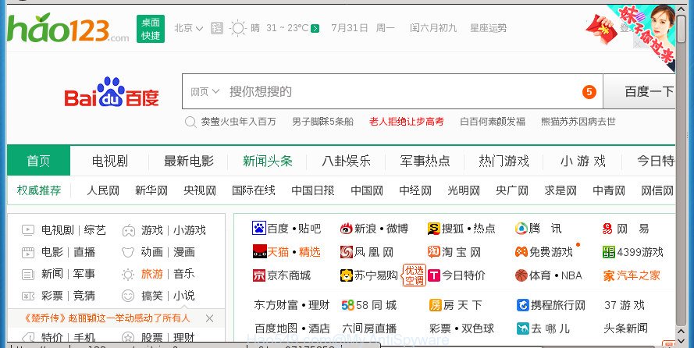Open the 六间房直播 link
This screenshot has height=348, width=694.
(369, 328)
